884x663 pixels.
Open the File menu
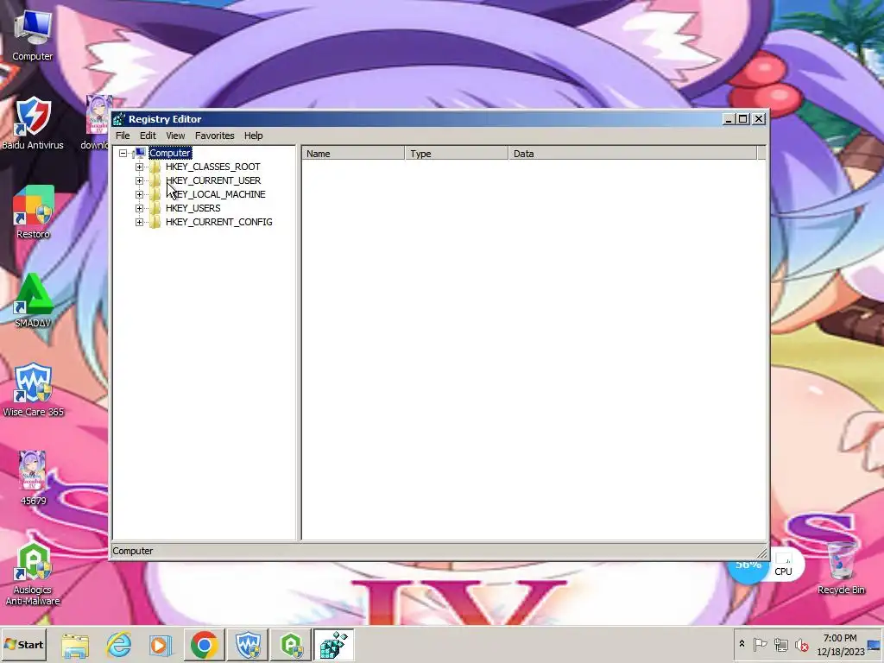click(x=123, y=136)
